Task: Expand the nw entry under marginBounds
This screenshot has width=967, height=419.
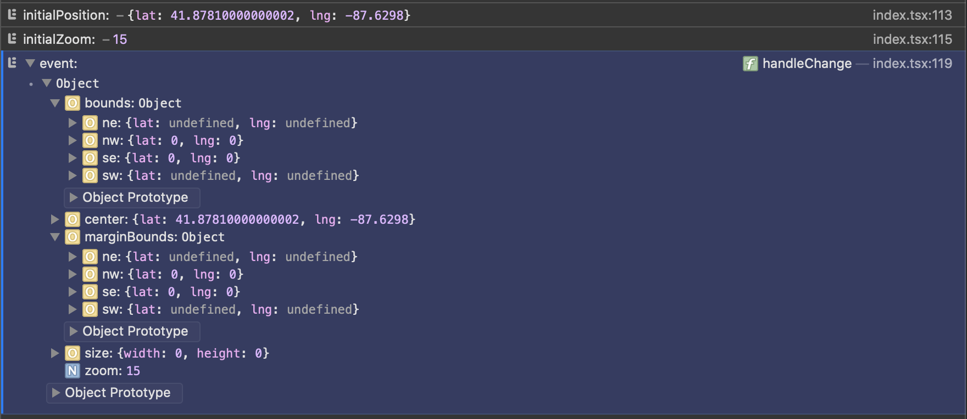Action: point(73,274)
